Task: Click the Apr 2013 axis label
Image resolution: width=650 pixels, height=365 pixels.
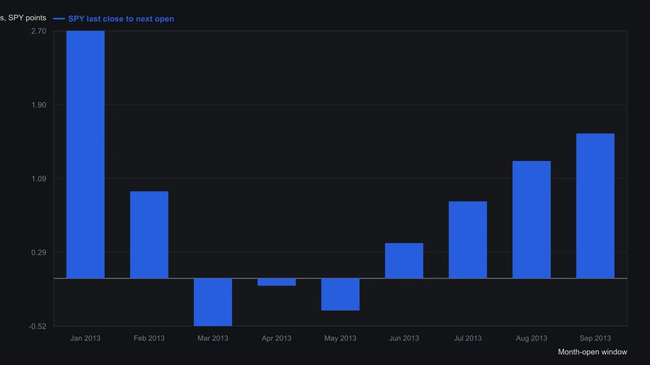Action: coord(277,338)
